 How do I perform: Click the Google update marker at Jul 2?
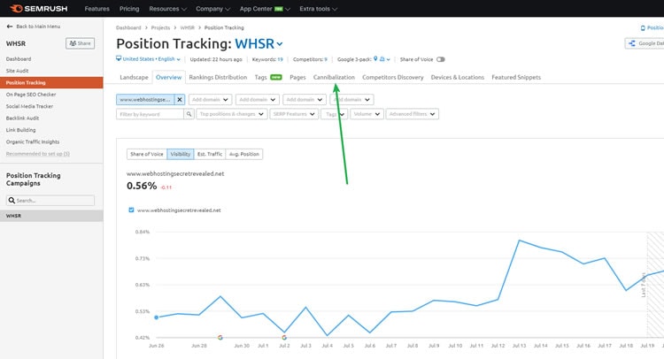pyautogui.click(x=284, y=338)
